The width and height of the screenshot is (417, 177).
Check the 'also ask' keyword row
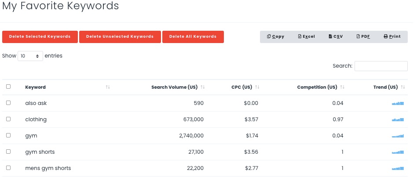pyautogui.click(x=8, y=103)
